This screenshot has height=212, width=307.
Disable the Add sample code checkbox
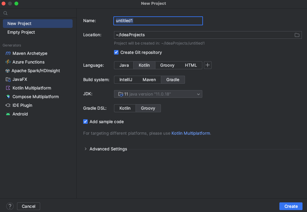[85, 122]
